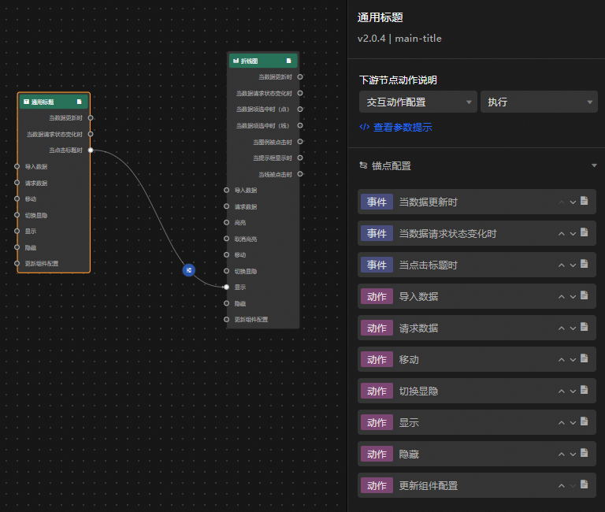
Task: Click the blue connection-line node icon
Action: (189, 270)
